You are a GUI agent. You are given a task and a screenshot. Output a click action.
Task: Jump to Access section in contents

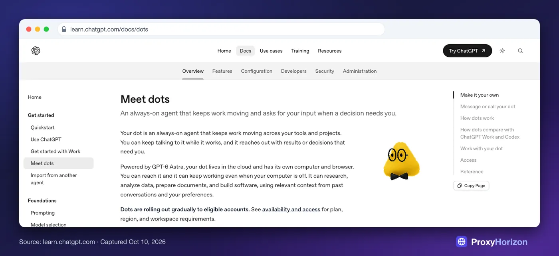(x=468, y=160)
